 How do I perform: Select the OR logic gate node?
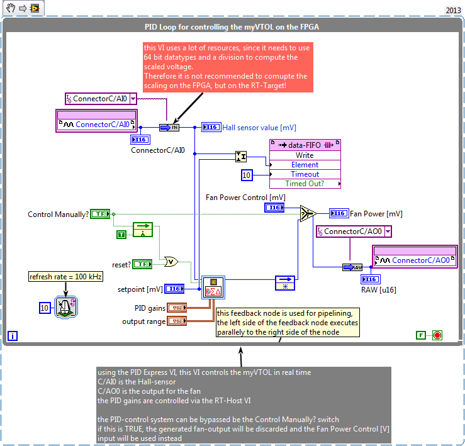pyautogui.click(x=171, y=262)
